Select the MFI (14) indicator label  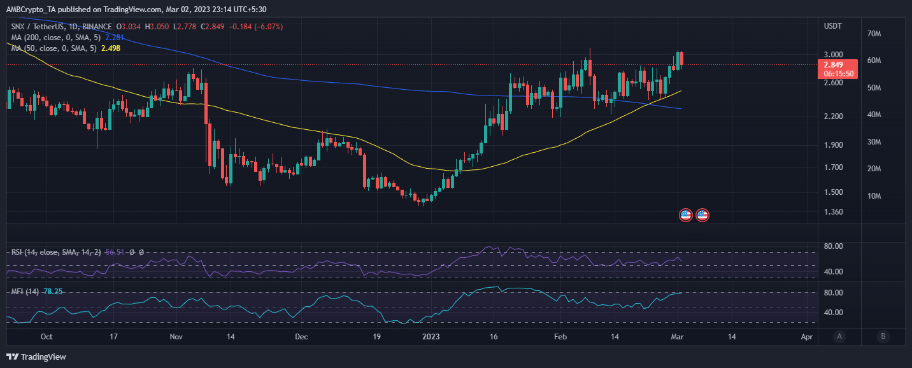[x=24, y=292]
